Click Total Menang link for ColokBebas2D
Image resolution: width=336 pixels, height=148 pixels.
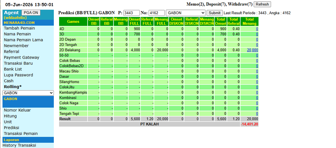tap(257, 66)
